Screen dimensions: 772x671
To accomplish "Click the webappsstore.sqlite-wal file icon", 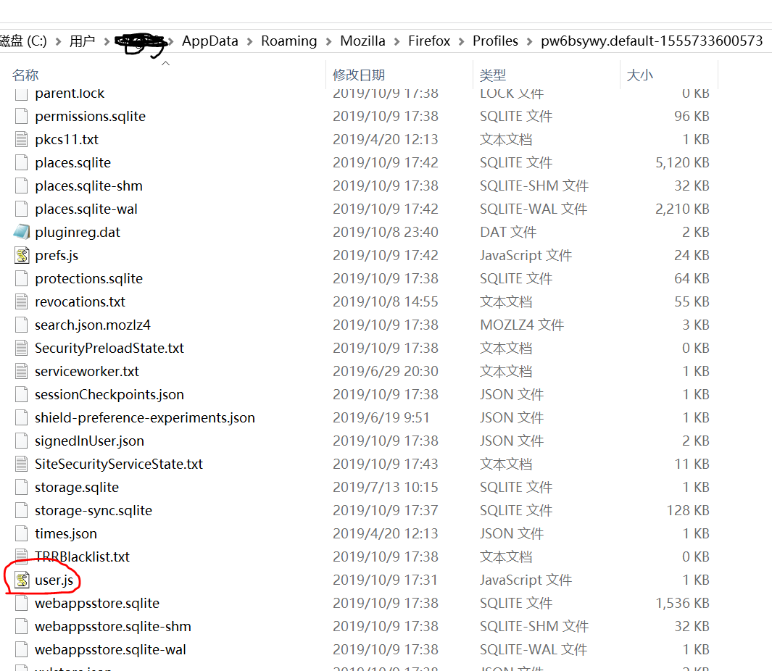I will point(21,649).
